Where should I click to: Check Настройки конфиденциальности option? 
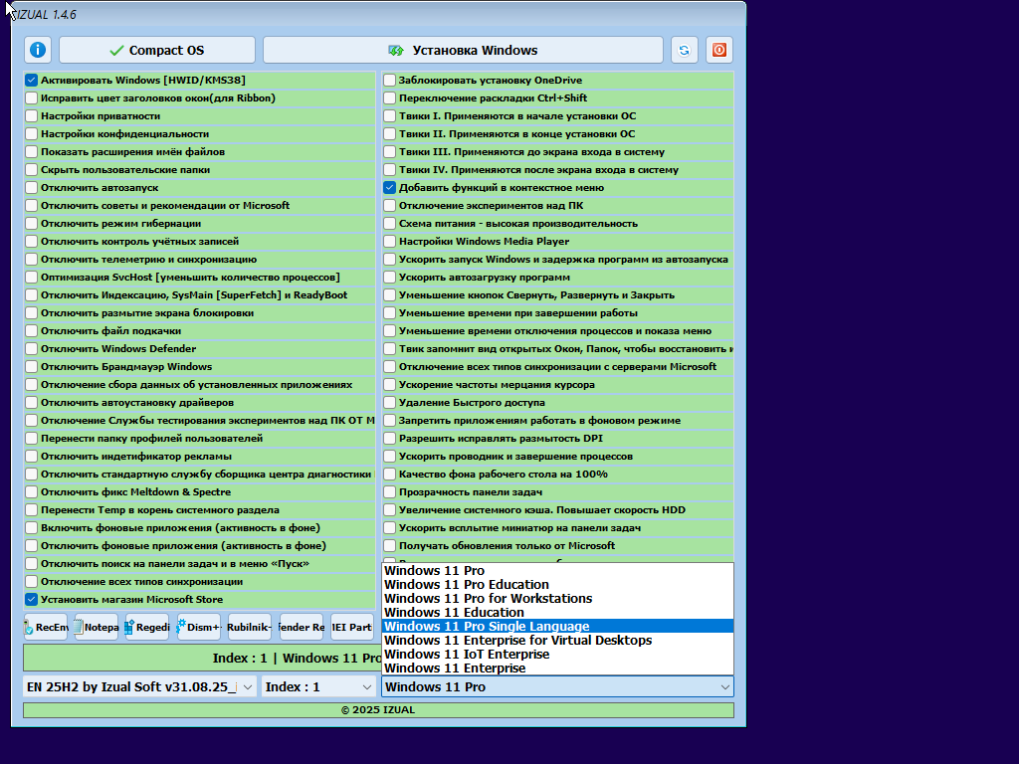[31, 134]
